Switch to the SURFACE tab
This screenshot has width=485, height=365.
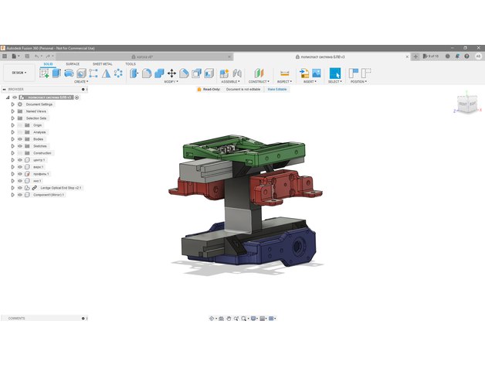point(73,64)
